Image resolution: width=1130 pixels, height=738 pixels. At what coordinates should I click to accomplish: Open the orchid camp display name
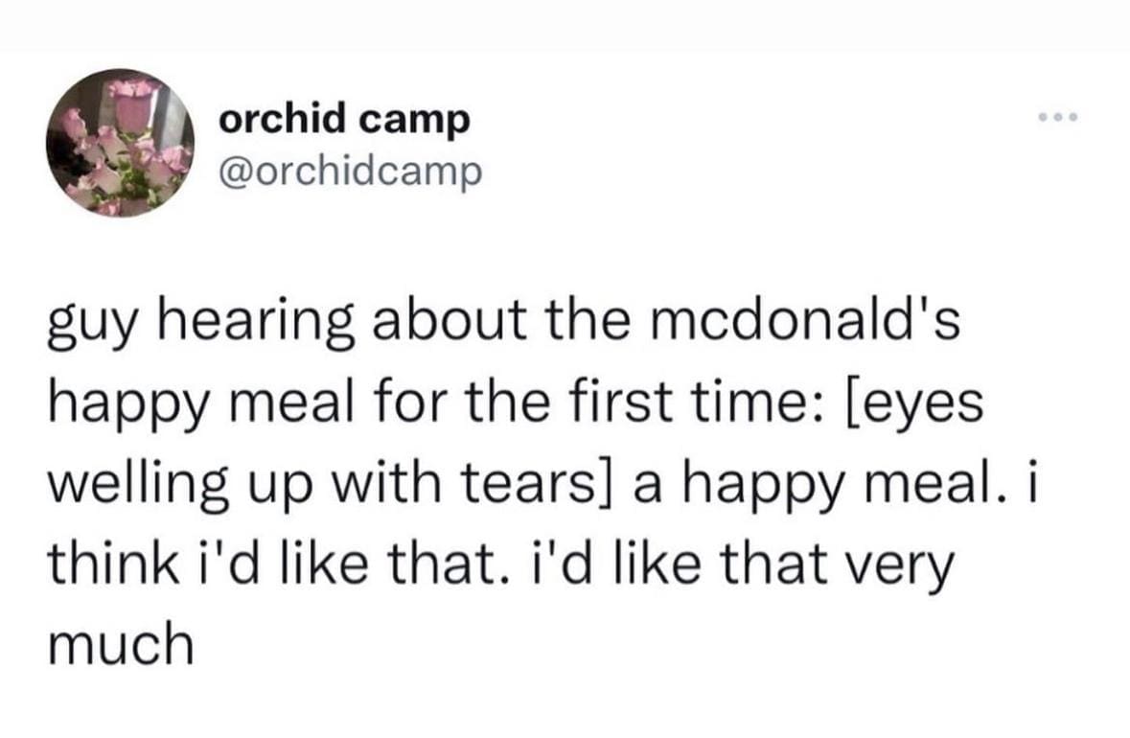coord(345,119)
